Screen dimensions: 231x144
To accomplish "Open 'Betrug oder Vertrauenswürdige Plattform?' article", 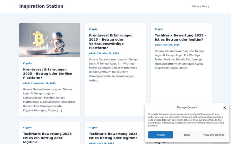I will tap(111, 42).
